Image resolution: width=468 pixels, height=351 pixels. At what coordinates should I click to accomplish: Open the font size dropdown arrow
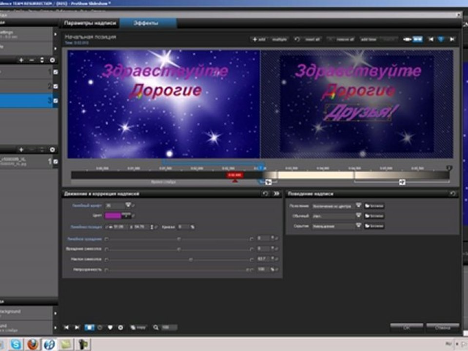point(128,205)
